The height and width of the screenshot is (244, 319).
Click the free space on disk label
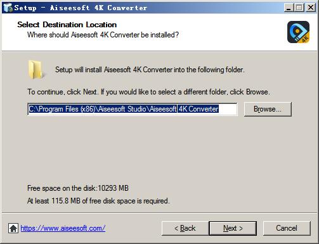pyautogui.click(x=78, y=188)
